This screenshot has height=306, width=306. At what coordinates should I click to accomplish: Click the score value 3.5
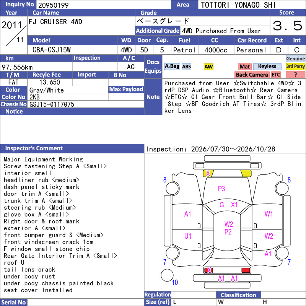[x=288, y=26]
